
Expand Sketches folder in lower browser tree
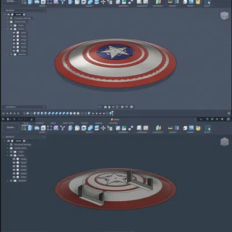click(8, 181)
